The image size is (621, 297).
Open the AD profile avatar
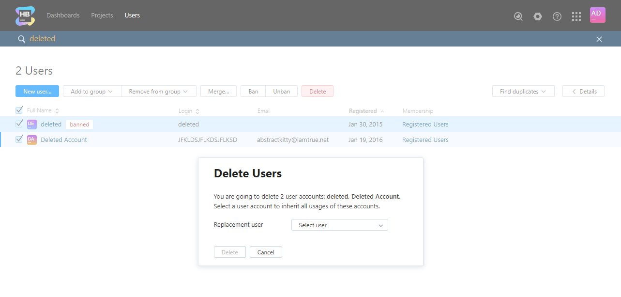click(x=597, y=15)
